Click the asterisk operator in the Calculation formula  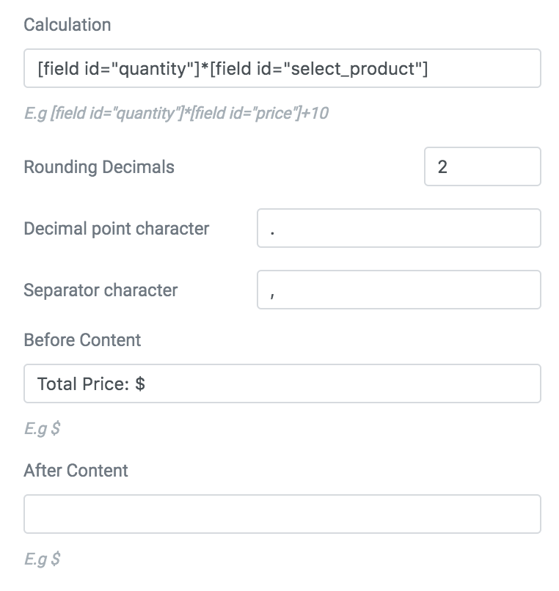pyautogui.click(x=205, y=67)
